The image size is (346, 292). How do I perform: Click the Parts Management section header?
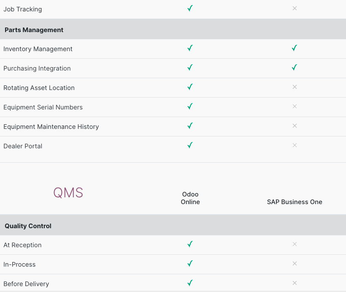34,30
